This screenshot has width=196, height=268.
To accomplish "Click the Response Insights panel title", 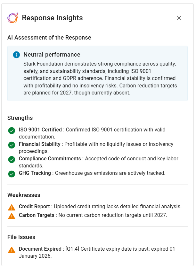I will point(52,18).
